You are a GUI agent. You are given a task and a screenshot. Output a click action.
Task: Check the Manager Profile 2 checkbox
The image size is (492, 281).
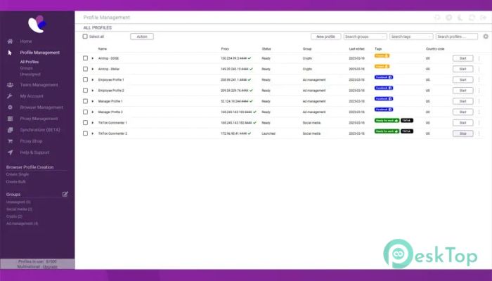point(85,112)
